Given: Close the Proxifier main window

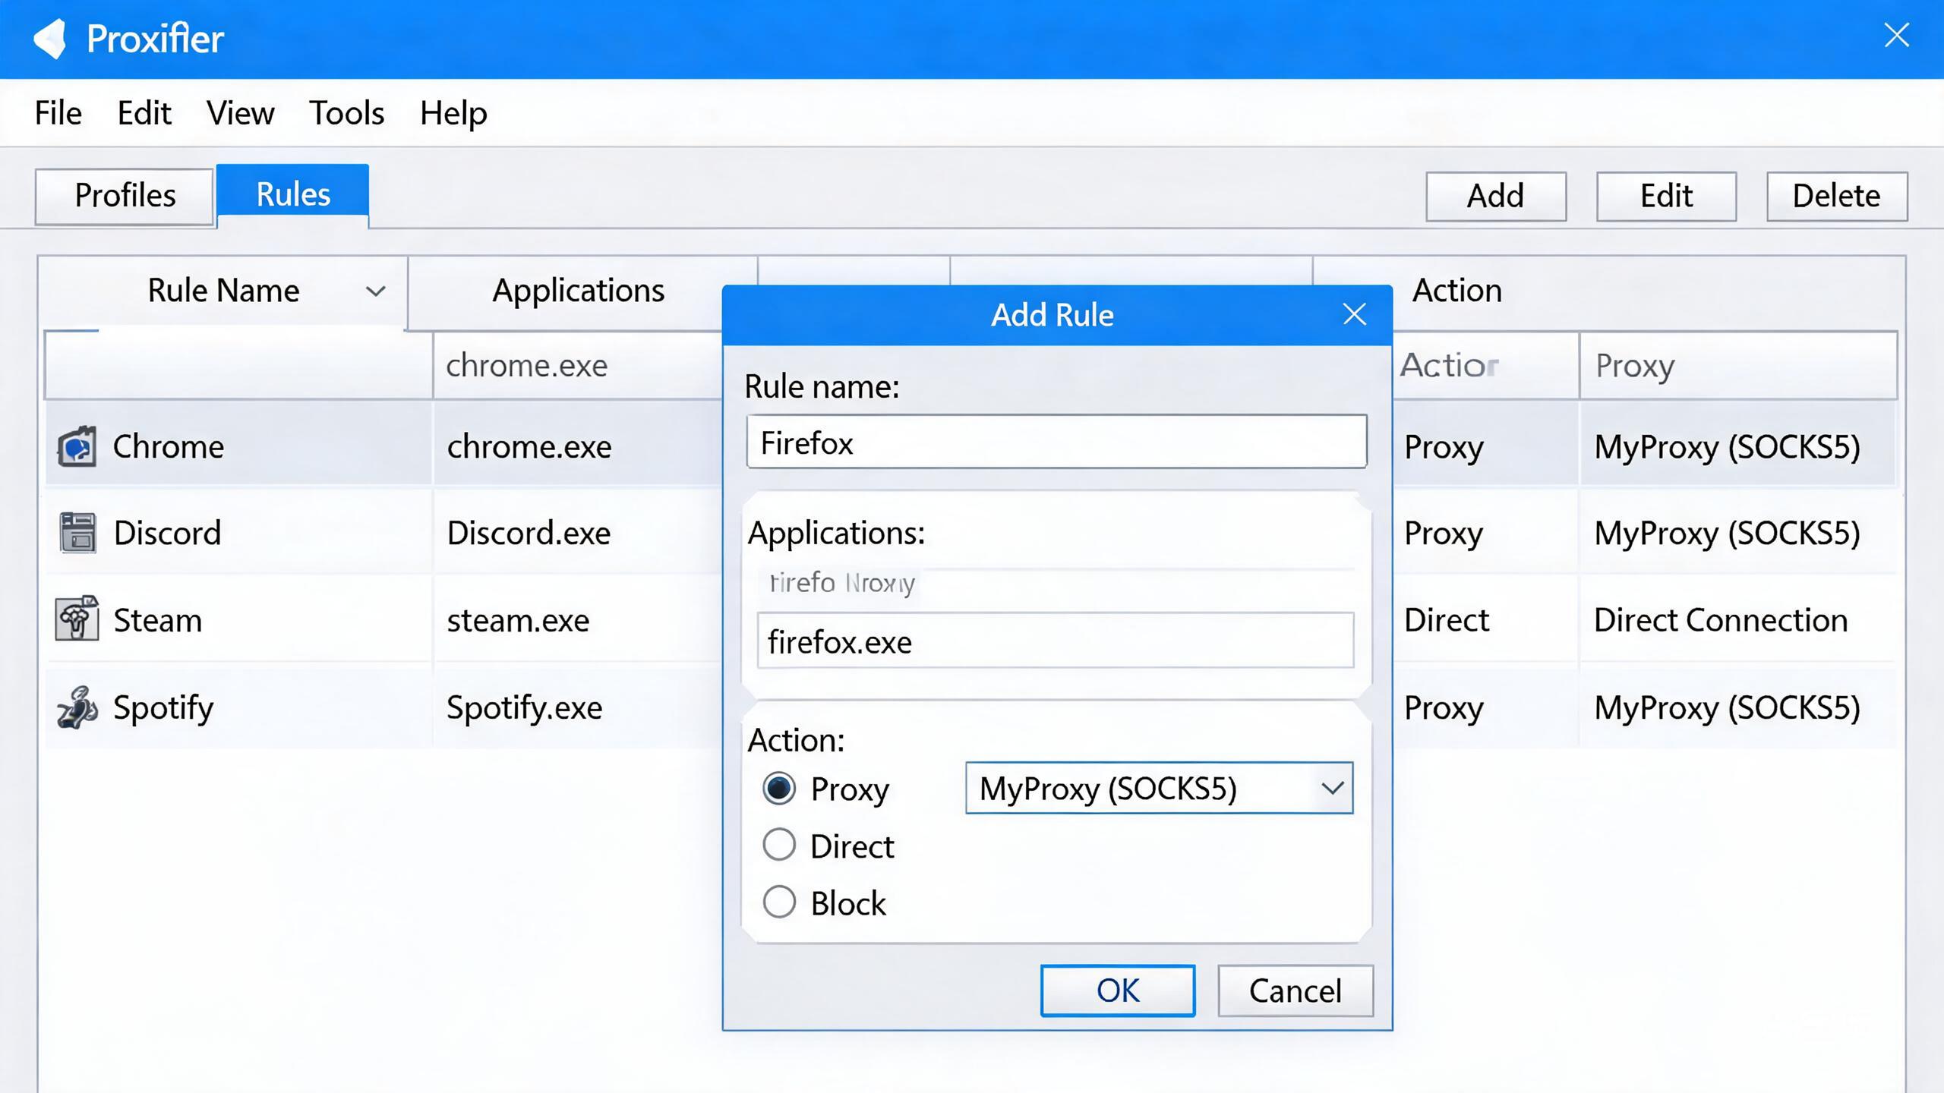Looking at the screenshot, I should click(x=1896, y=35).
